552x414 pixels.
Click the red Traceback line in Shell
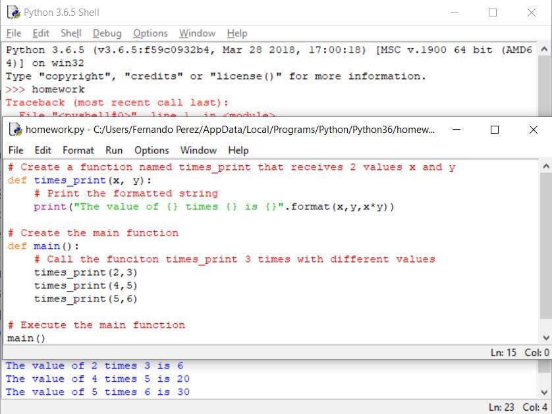[117, 103]
